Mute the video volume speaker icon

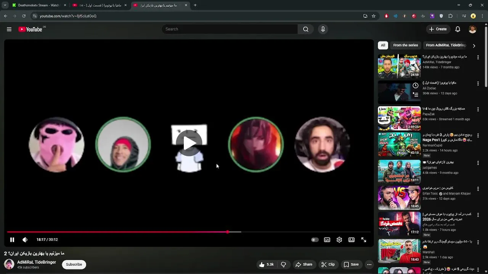(x=25, y=240)
